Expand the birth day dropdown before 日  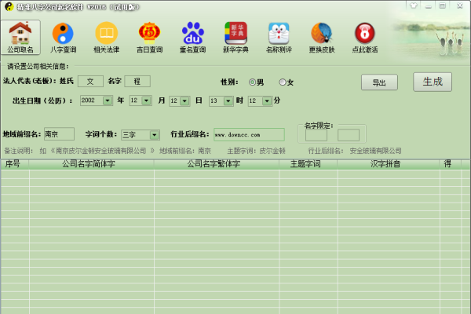pyautogui.click(x=184, y=101)
